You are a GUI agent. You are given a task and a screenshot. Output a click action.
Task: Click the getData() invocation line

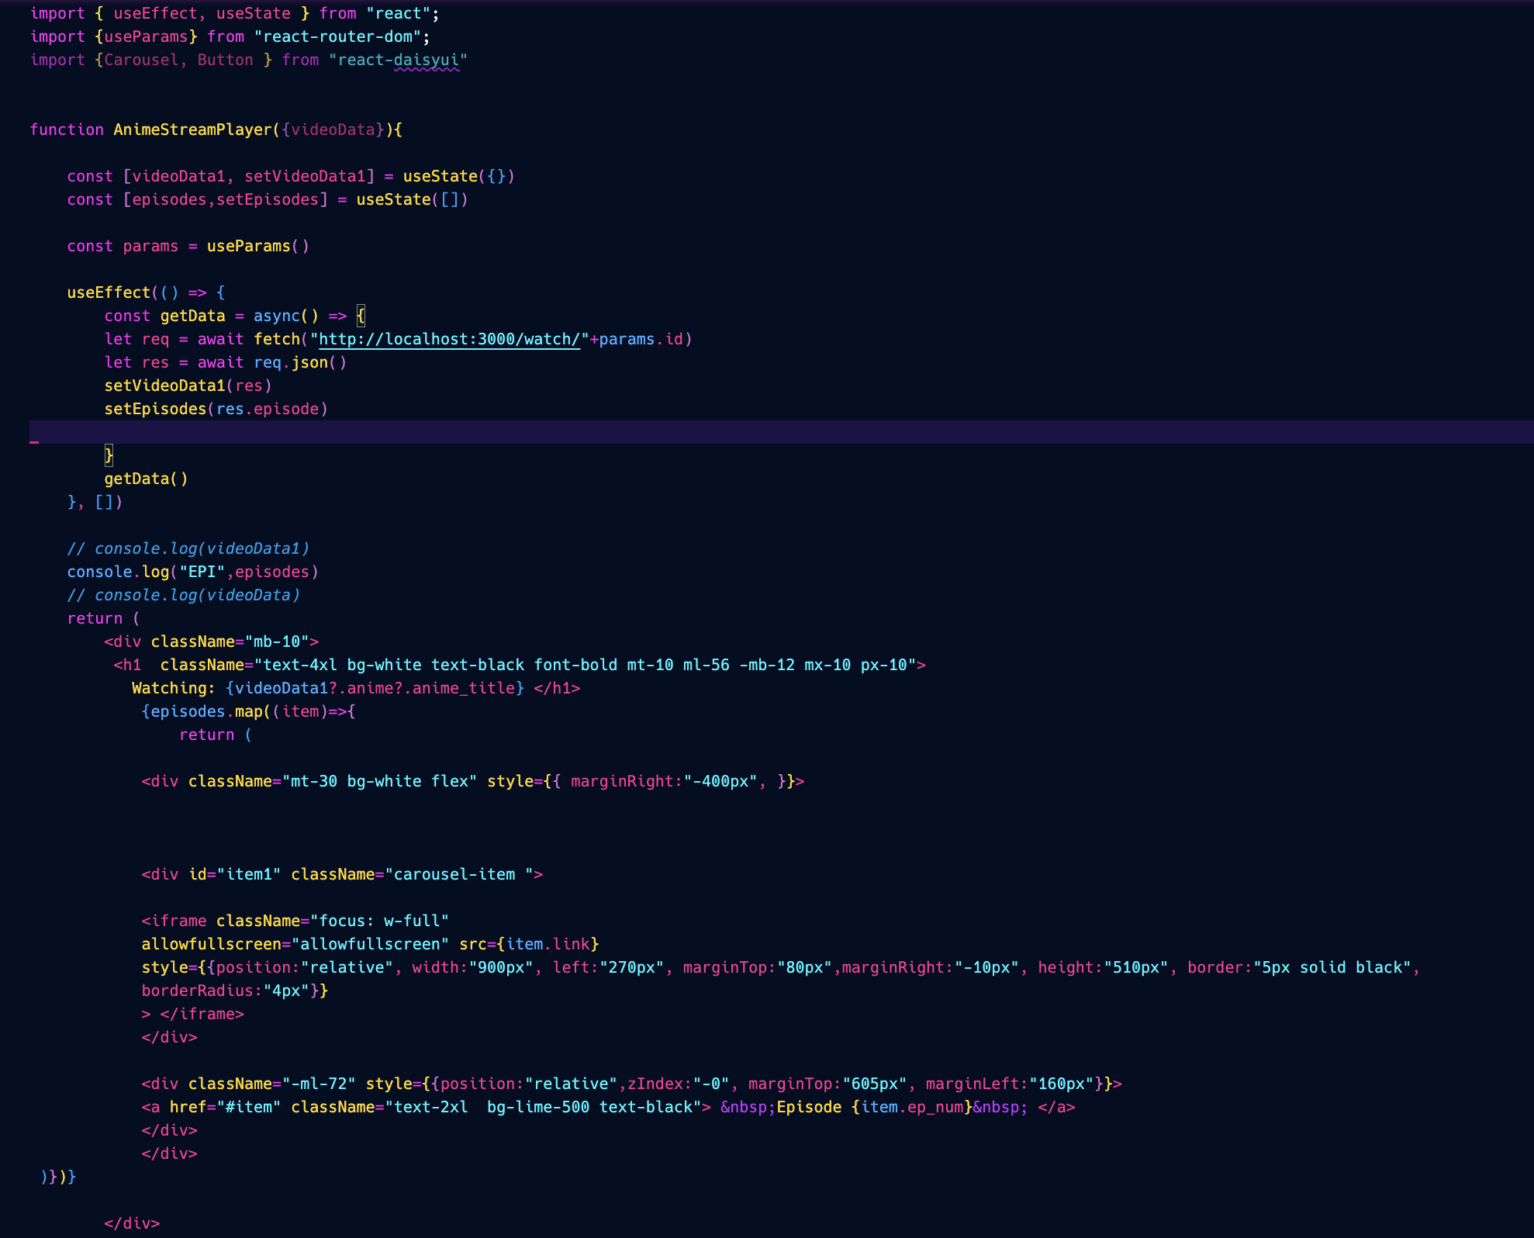coord(146,479)
